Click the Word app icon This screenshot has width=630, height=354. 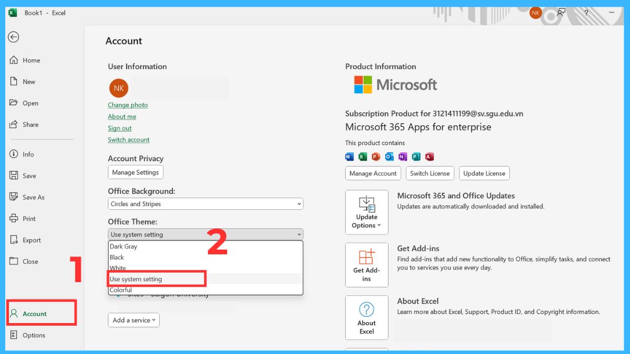[350, 156]
